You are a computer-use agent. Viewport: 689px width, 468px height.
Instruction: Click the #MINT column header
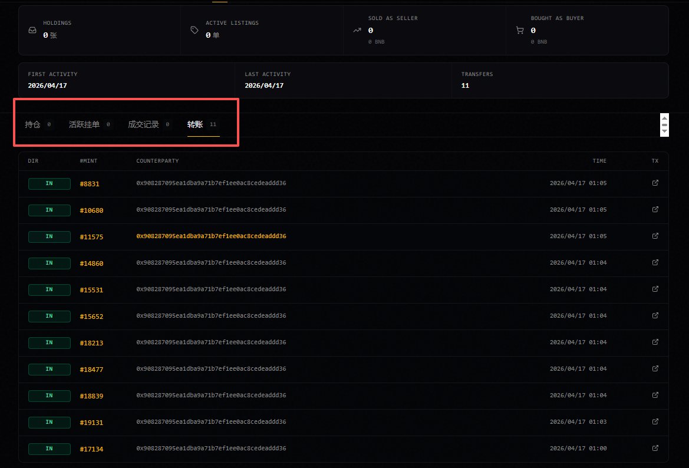pyautogui.click(x=88, y=161)
